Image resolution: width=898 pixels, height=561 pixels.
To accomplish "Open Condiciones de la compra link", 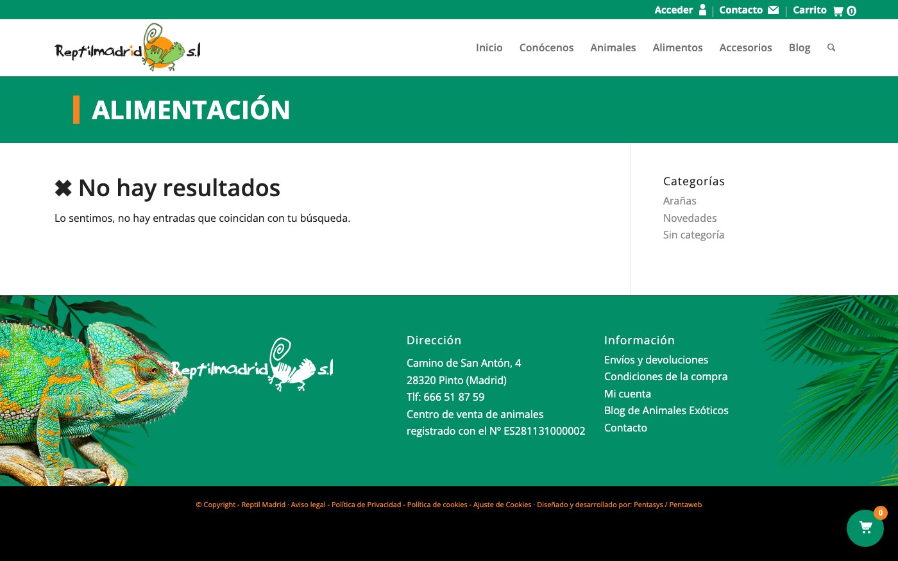I will tap(666, 376).
